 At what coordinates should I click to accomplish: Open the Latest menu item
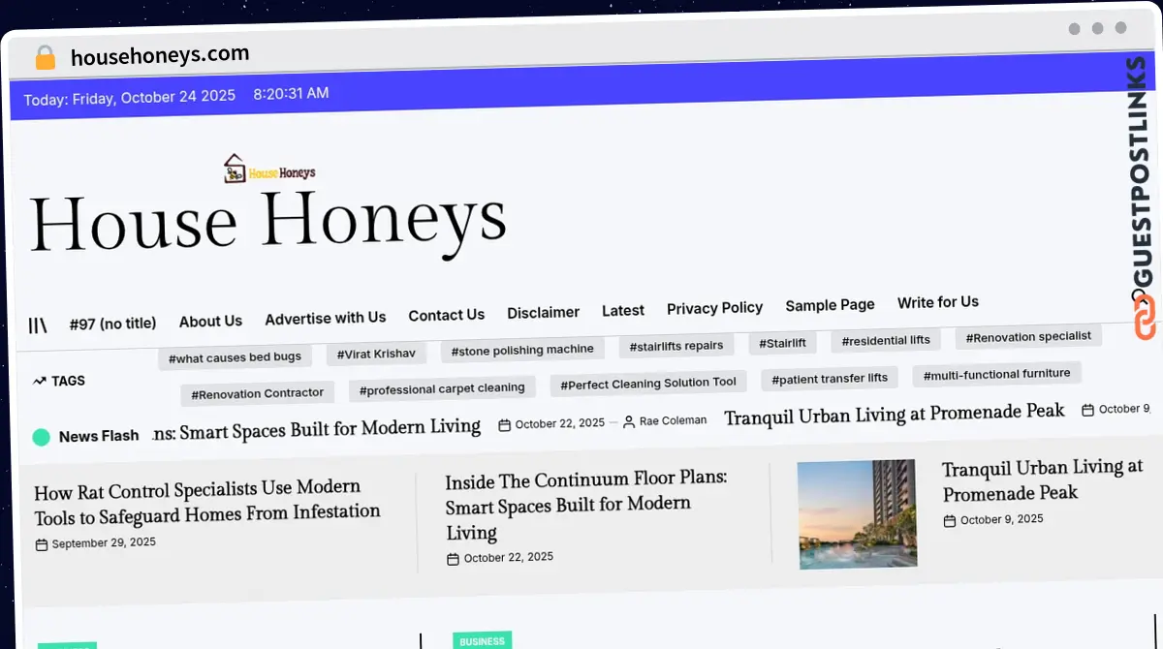pos(623,311)
